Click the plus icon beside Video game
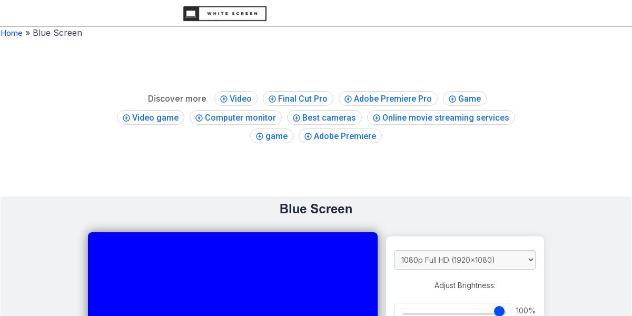This screenshot has width=632, height=316. click(x=126, y=118)
